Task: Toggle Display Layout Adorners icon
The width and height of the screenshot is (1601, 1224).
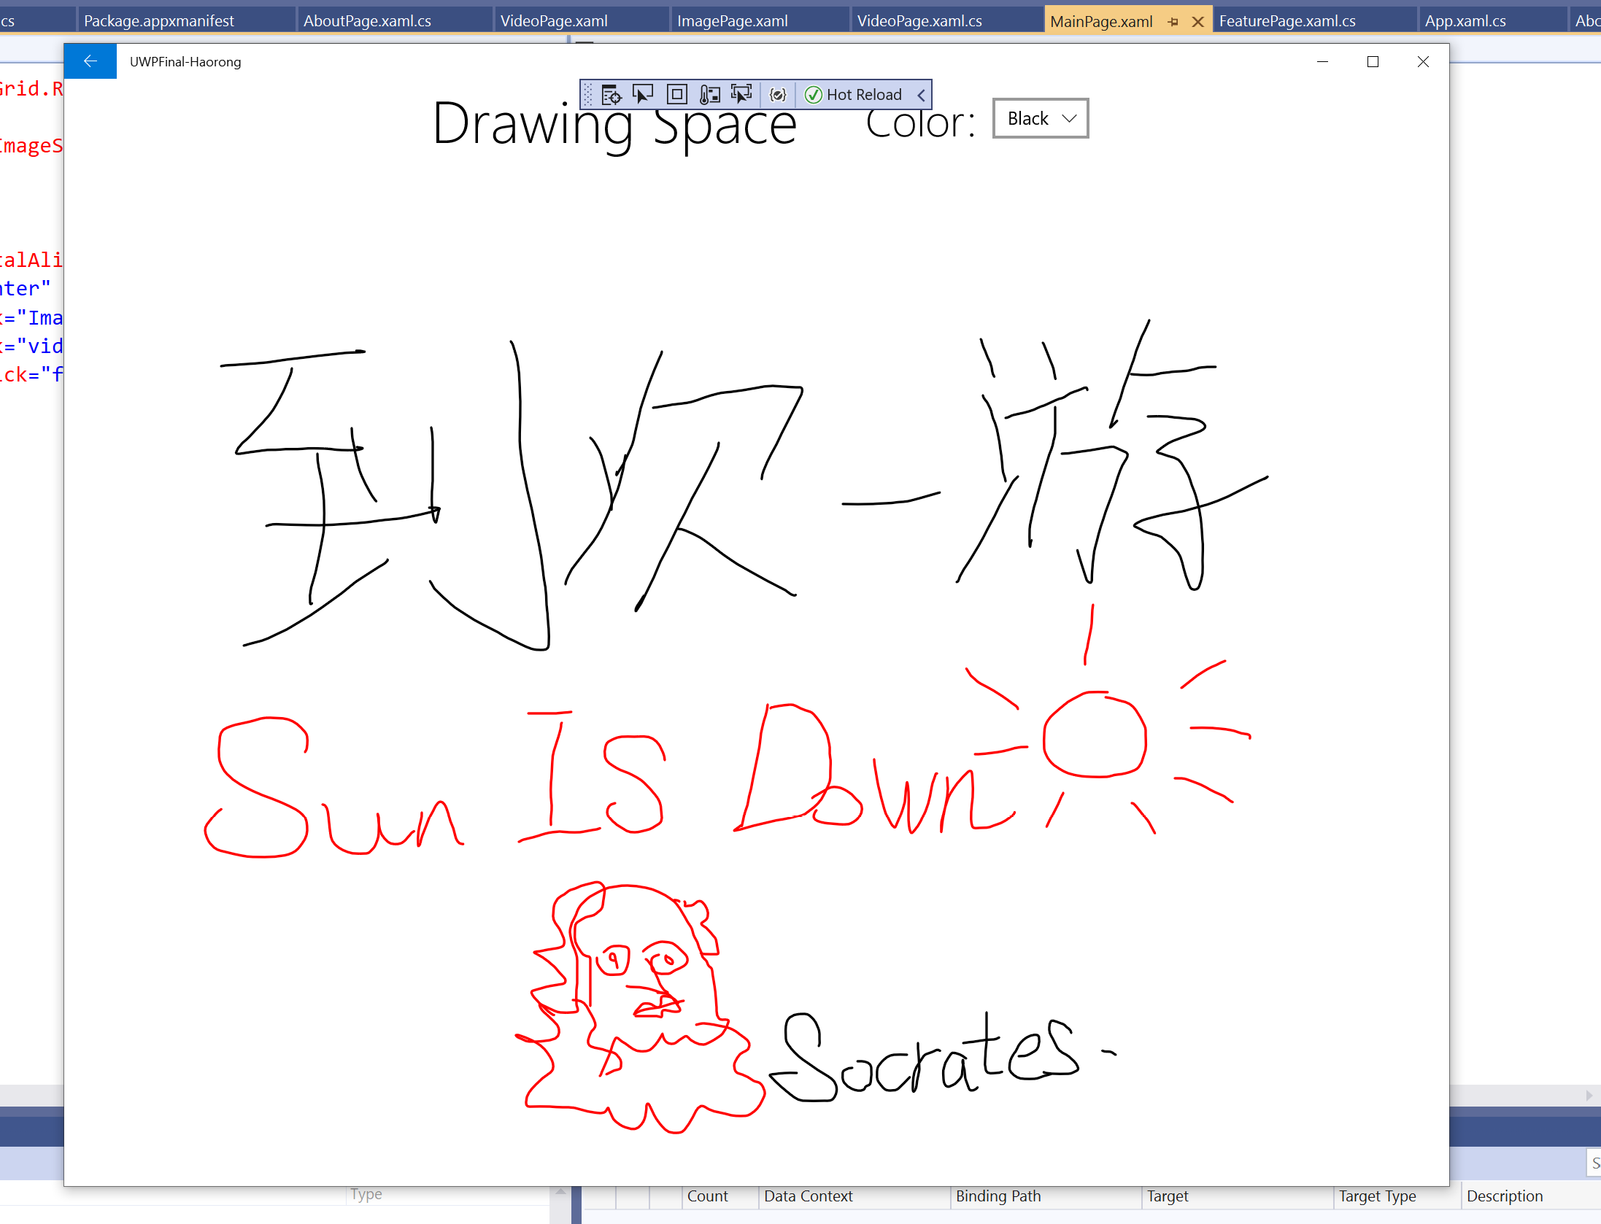Action: (677, 95)
